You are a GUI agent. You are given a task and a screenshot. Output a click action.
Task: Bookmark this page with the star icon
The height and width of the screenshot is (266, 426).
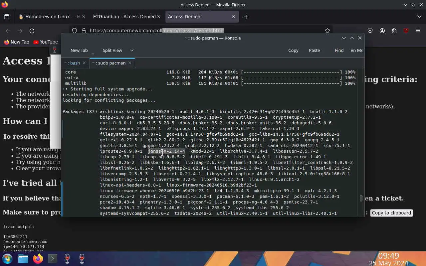click(327, 31)
